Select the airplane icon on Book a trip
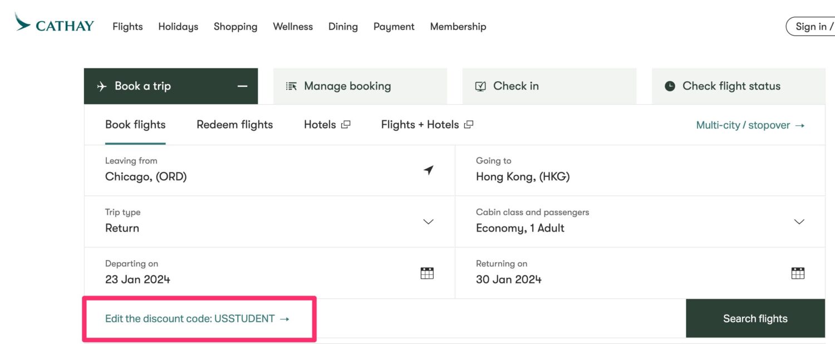The height and width of the screenshot is (344, 835). click(101, 86)
